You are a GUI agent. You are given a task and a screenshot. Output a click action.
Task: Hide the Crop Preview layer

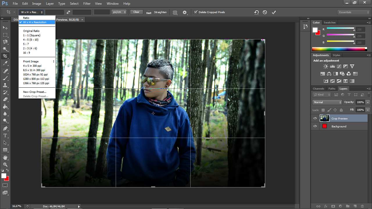pyautogui.click(x=315, y=118)
